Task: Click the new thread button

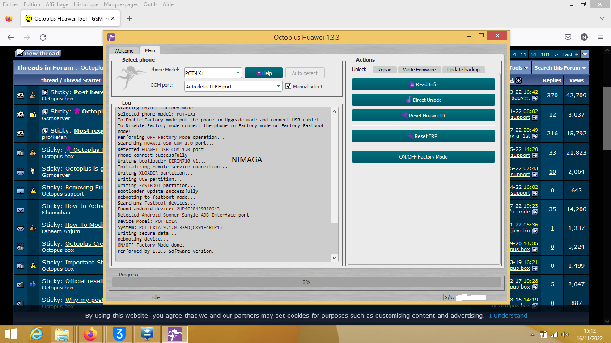Action: [38, 54]
